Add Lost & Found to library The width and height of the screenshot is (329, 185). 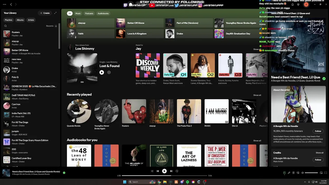click(109, 72)
